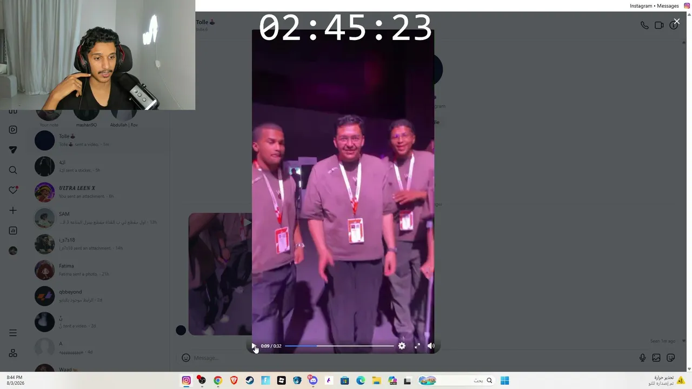Open video settings gear

coord(402,346)
